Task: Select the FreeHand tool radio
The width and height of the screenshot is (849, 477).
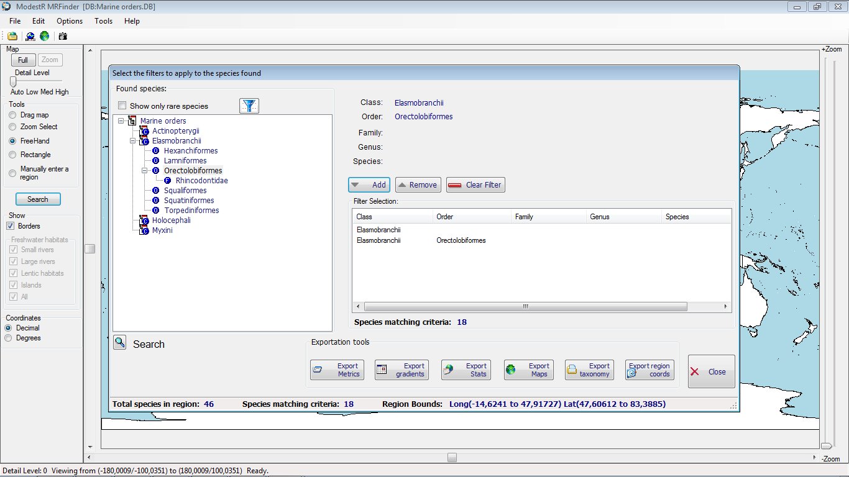Action: (x=12, y=141)
